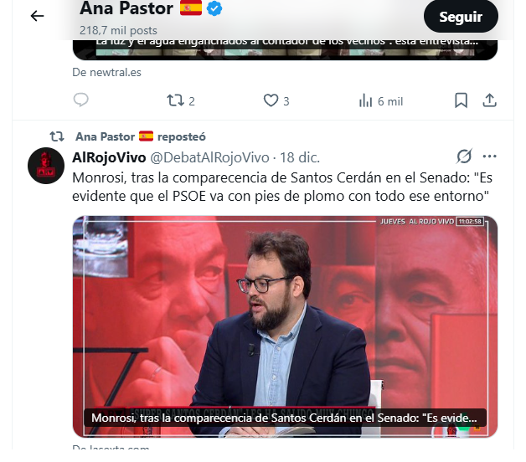Open the newtral.es video preview card

coord(285,50)
